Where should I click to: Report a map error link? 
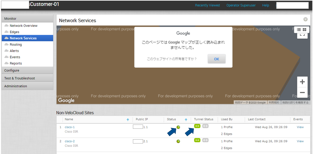click(x=295, y=103)
